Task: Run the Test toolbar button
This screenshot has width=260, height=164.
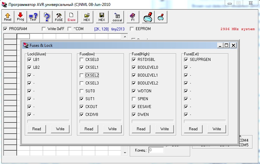Action: point(33,17)
